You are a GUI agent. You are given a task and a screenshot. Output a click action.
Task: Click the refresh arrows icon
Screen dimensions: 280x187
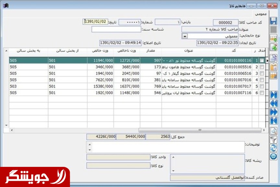coord(274,148)
